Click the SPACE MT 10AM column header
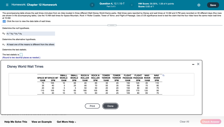 click(x=43, y=79)
